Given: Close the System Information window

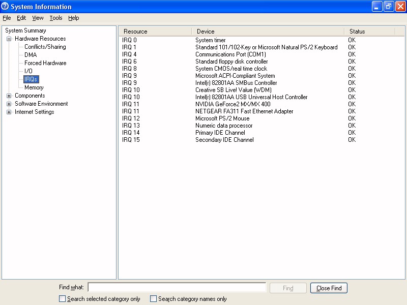Looking at the screenshot, I should (400, 7).
